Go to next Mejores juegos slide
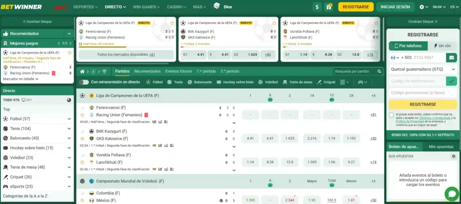 click(71, 44)
